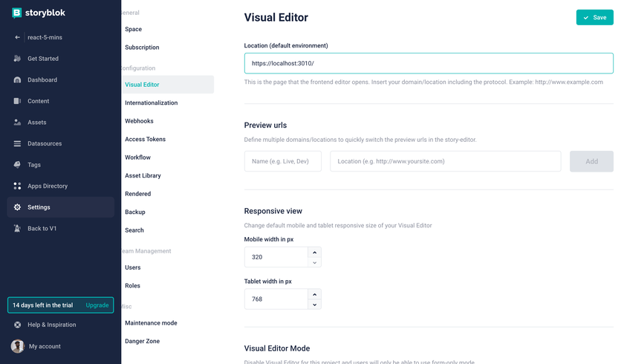Viewport: 624px width, 364px height.
Task: Click the Content icon in sidebar
Action: (17, 101)
